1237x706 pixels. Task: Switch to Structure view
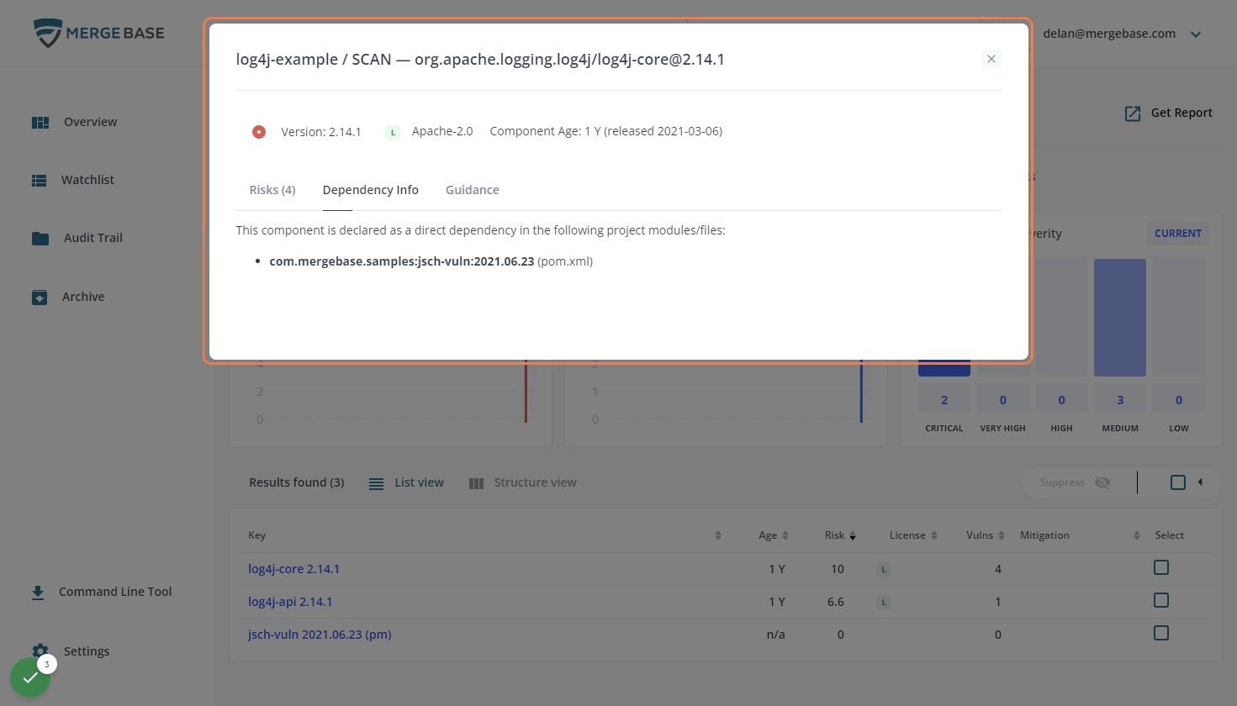(x=523, y=483)
